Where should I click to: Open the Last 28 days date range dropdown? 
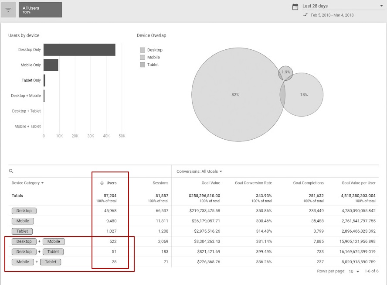[x=381, y=6]
